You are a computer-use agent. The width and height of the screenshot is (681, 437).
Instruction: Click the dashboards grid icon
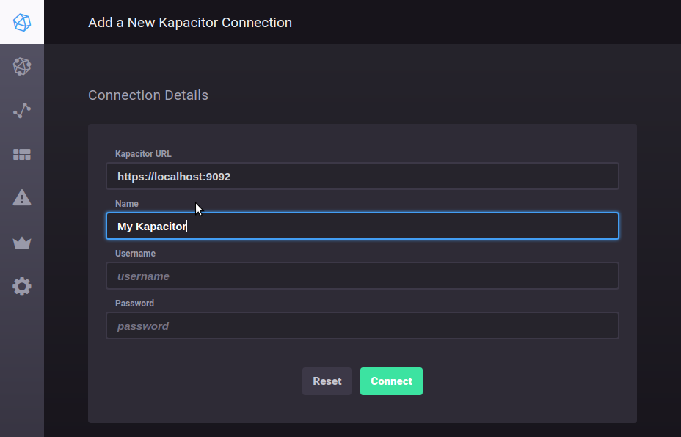coord(22,154)
